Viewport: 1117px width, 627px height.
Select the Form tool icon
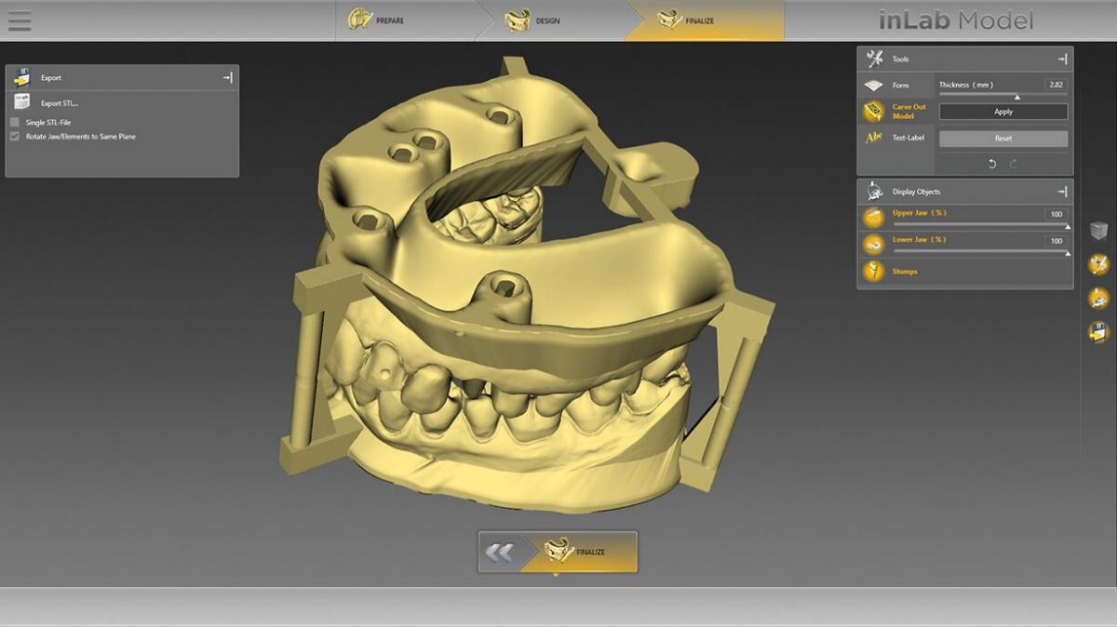874,85
